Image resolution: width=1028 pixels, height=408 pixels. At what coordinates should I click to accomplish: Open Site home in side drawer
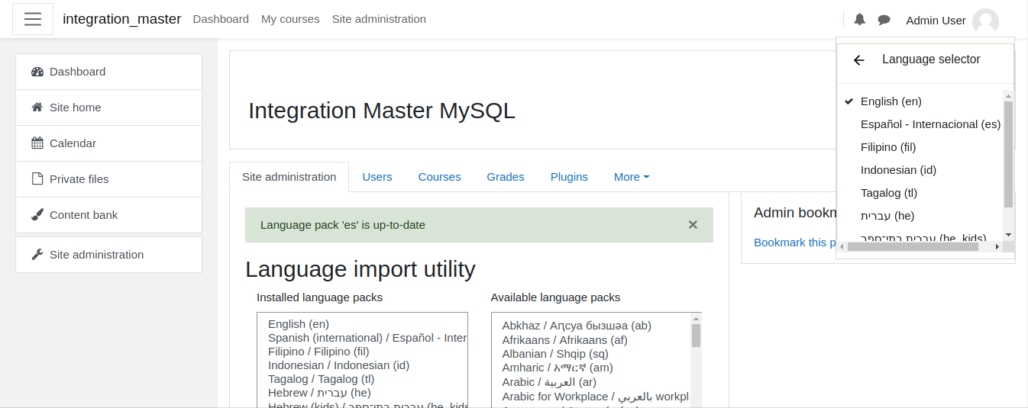tap(108, 108)
